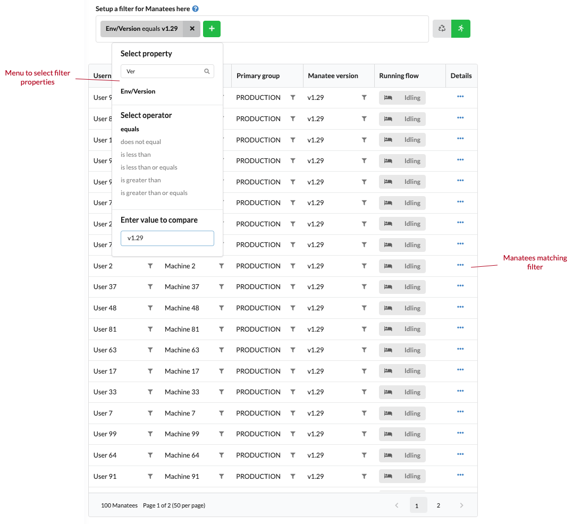This screenshot has height=524, width=573.
Task: Click the '100 Manatees' count text
Action: coord(119,505)
